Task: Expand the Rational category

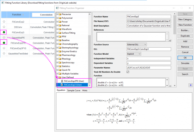Action: point(57,25)
